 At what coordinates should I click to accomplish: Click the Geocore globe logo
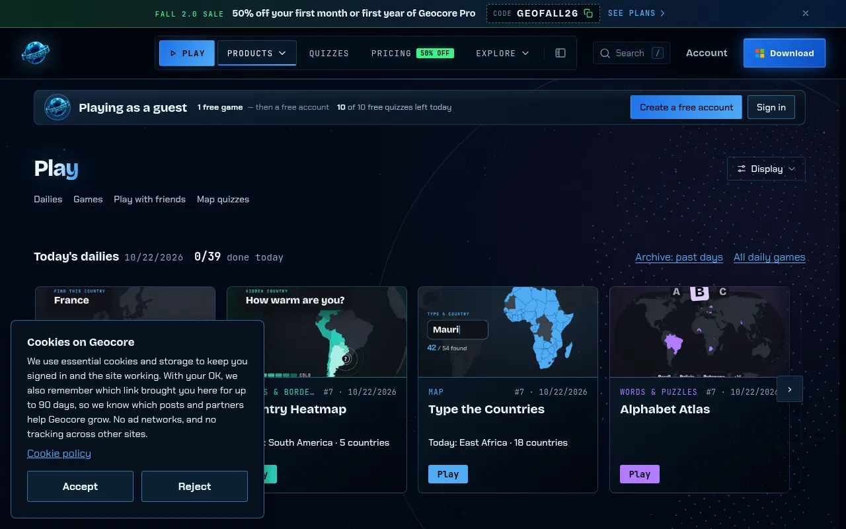(35, 53)
